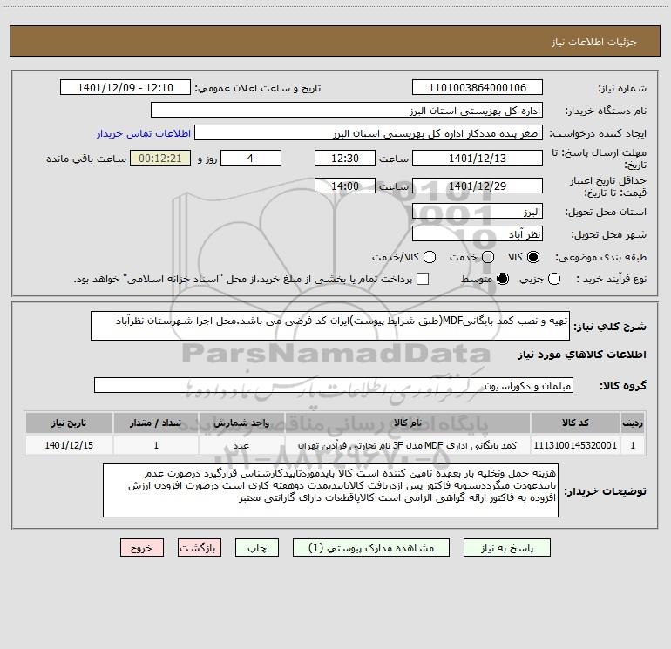Click مشاهده مدارک پیوستی (1) button
Image resolution: width=671 pixels, height=649 pixels.
371,548
